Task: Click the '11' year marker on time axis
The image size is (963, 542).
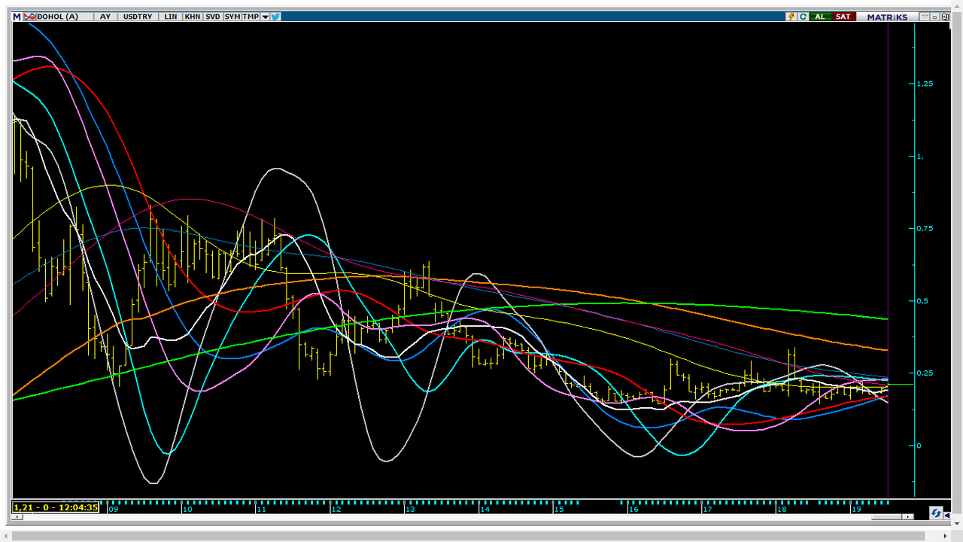Action: [261, 509]
